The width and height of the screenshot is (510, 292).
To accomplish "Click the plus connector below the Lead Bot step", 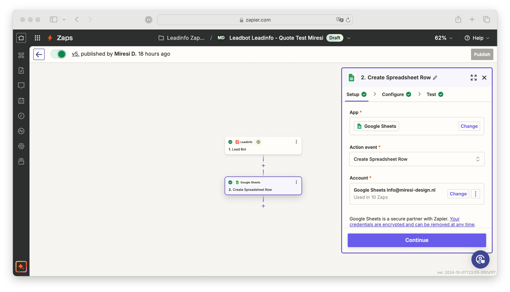I will (263, 165).
